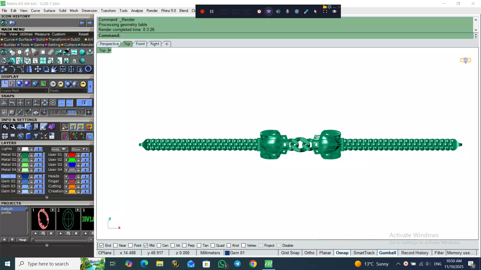Uncheck the Mid osnap checkbox
This screenshot has width=481, height=270.
(146, 245)
